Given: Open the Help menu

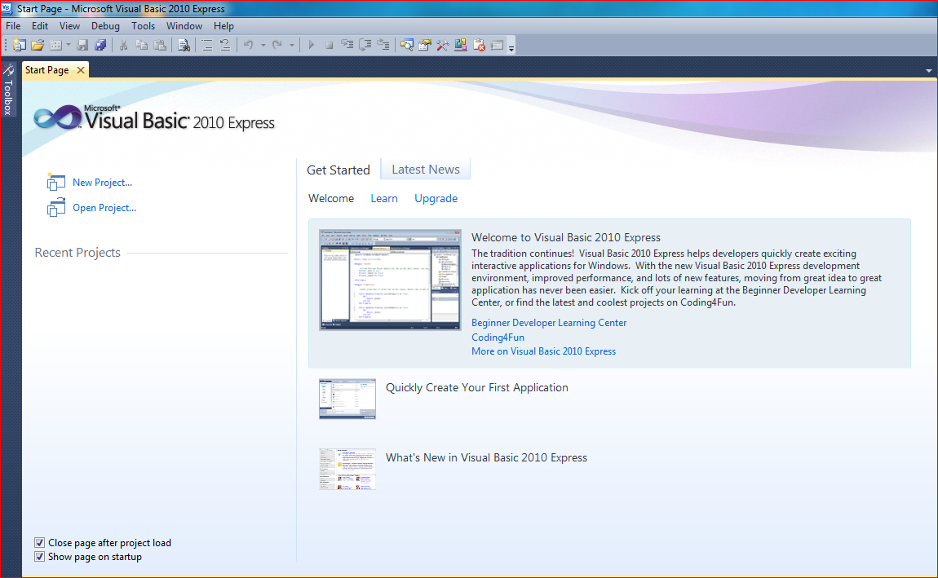Looking at the screenshot, I should tap(223, 26).
